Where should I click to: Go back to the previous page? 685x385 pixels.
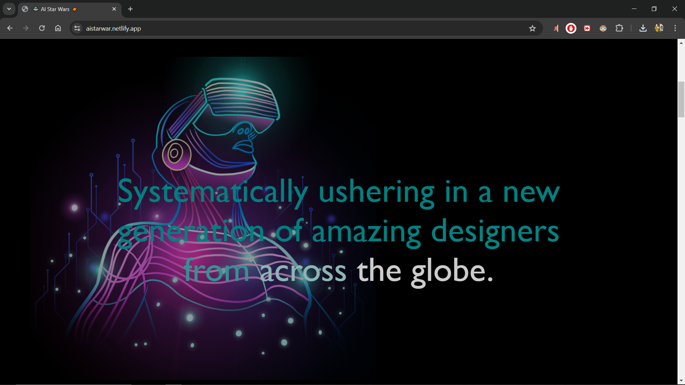tap(10, 28)
